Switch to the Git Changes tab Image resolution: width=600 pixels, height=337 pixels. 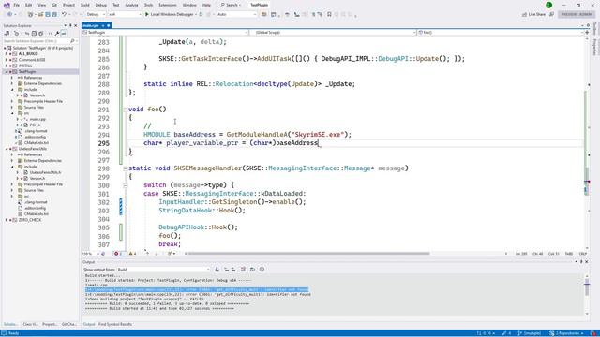tap(69, 324)
